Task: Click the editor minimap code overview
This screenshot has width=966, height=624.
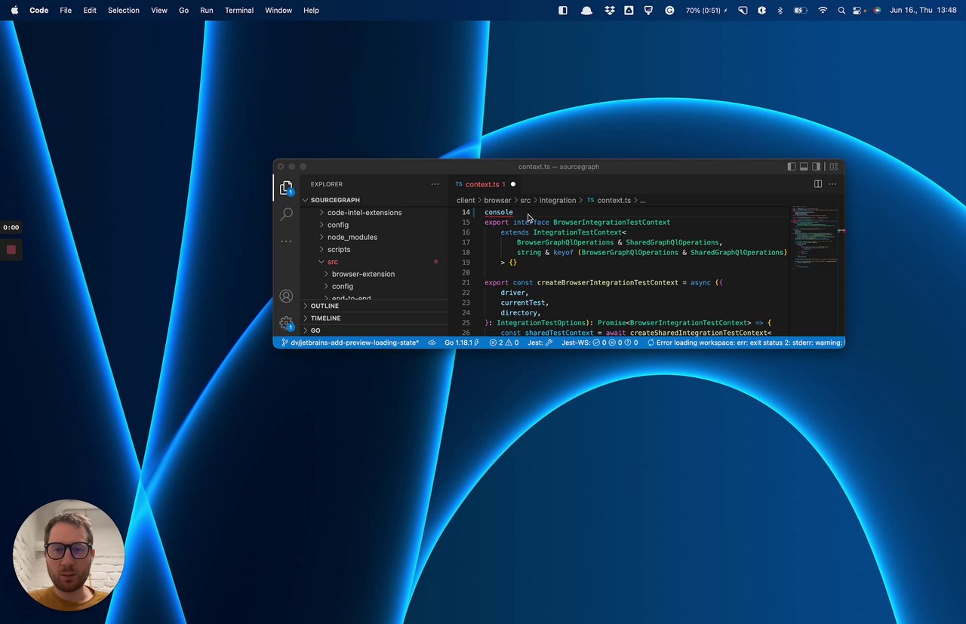Action: [x=814, y=234]
